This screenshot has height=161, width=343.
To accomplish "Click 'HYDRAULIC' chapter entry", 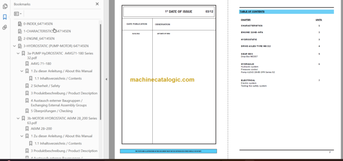I will coord(247,64).
